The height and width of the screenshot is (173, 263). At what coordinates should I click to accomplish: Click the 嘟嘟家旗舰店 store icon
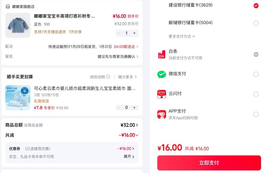(x=8, y=7)
